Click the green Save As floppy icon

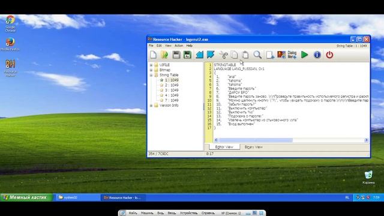pyautogui.click(x=187, y=55)
